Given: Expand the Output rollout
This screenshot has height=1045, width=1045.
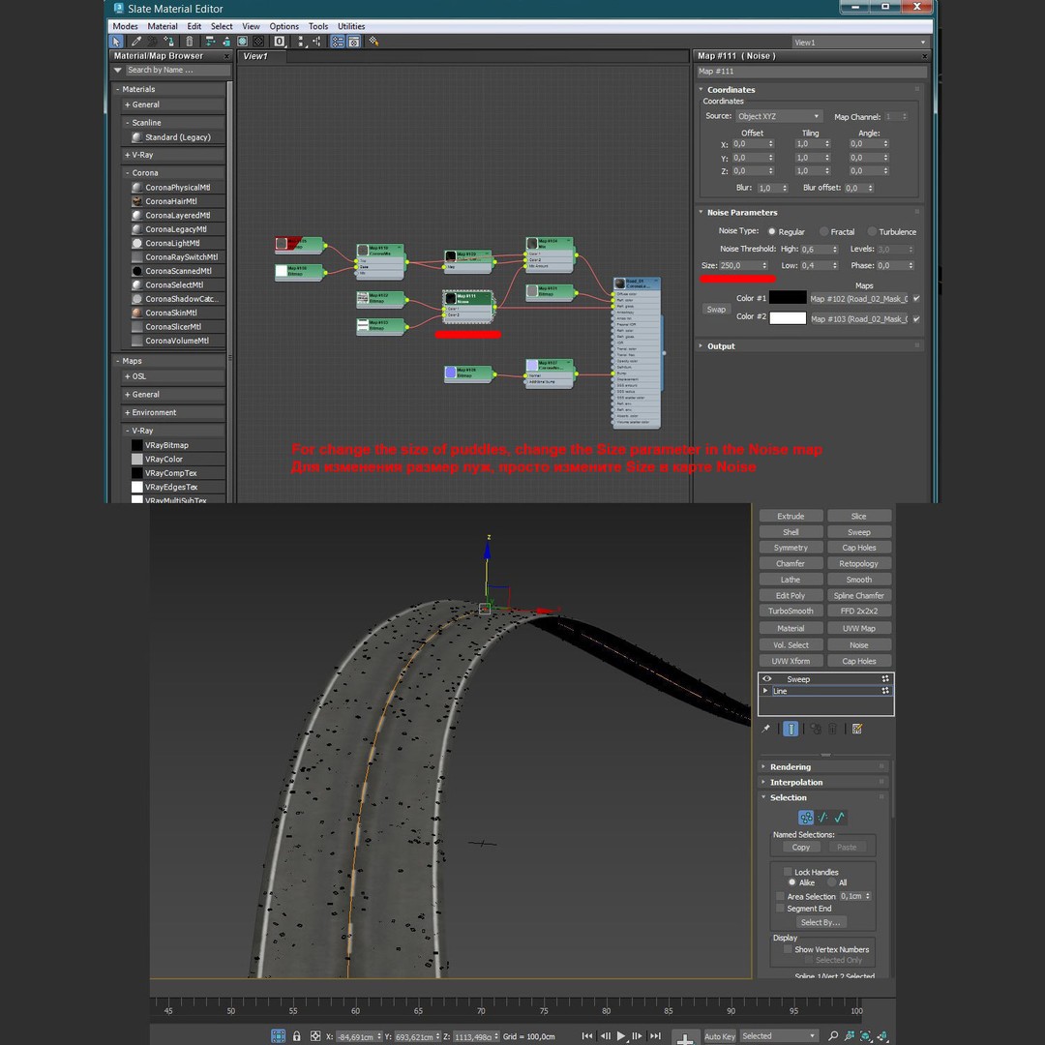Looking at the screenshot, I should click(721, 346).
